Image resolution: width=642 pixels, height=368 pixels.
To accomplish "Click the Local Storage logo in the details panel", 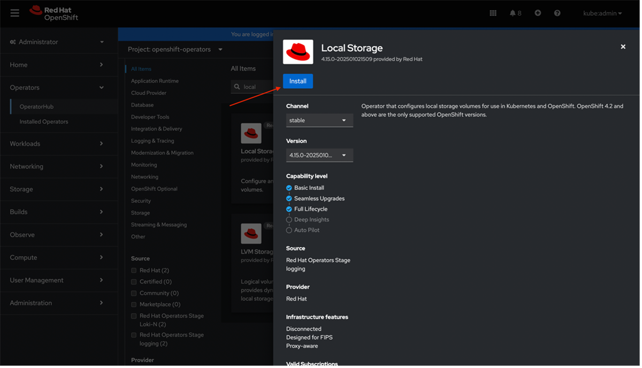I will pyautogui.click(x=298, y=52).
